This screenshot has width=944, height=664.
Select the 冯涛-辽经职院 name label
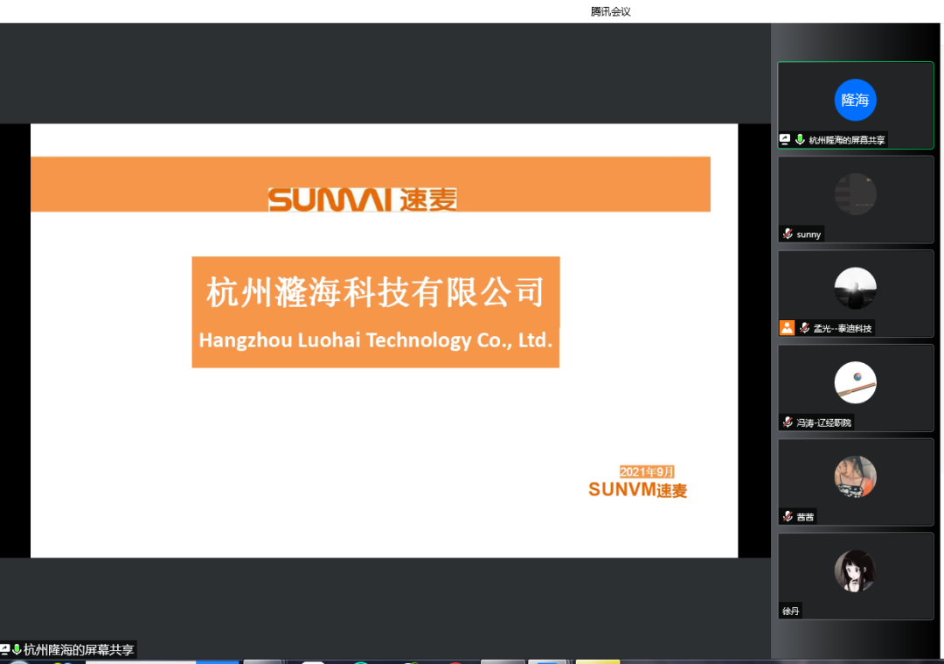823,423
